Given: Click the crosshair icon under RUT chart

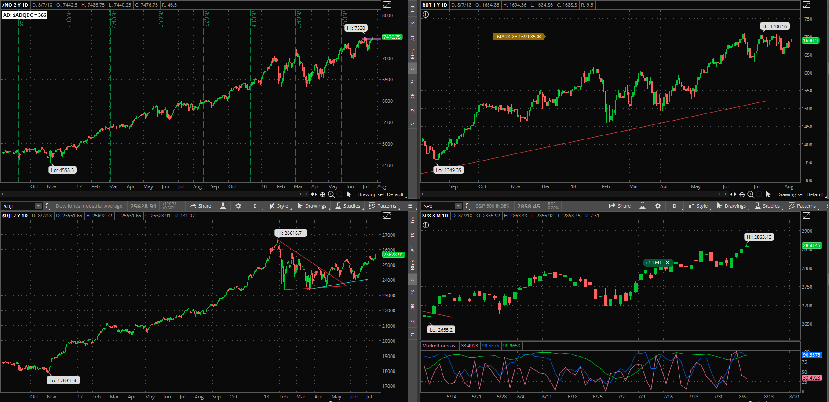Looking at the screenshot, I should (x=742, y=194).
